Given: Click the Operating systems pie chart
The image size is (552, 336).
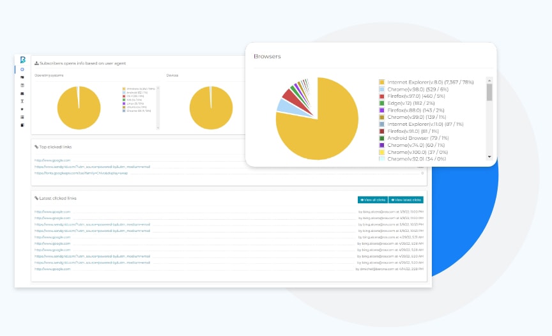Looking at the screenshot, I should (79, 108).
